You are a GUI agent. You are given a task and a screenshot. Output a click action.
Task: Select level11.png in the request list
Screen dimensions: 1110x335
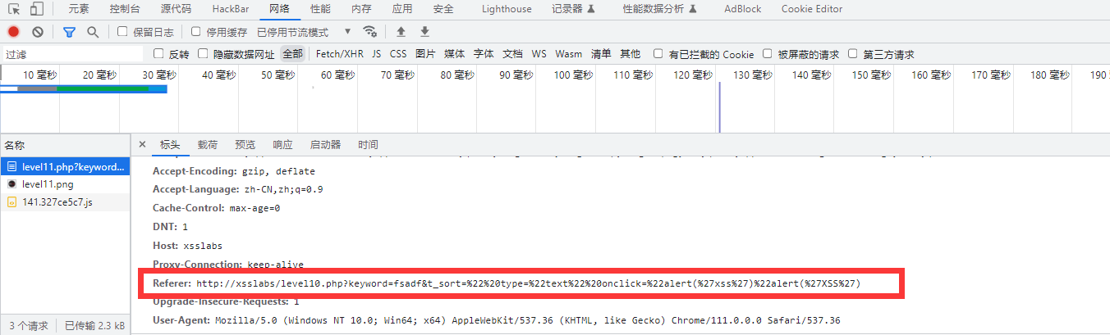pos(48,184)
